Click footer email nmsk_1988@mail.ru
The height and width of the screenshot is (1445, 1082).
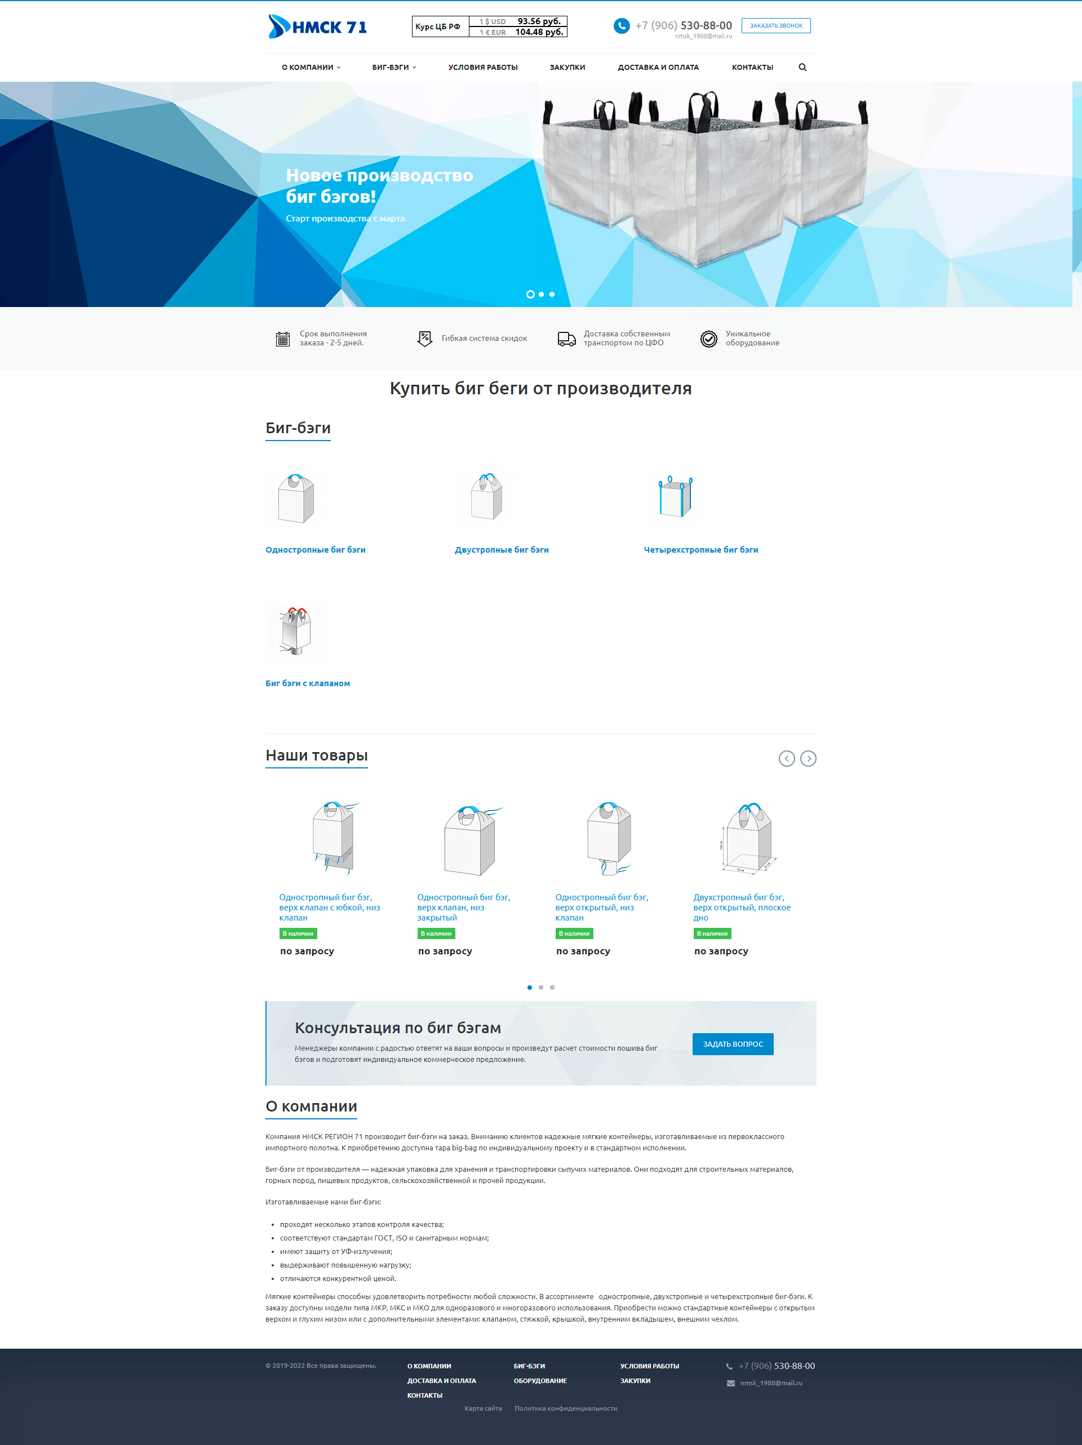pos(771,1383)
